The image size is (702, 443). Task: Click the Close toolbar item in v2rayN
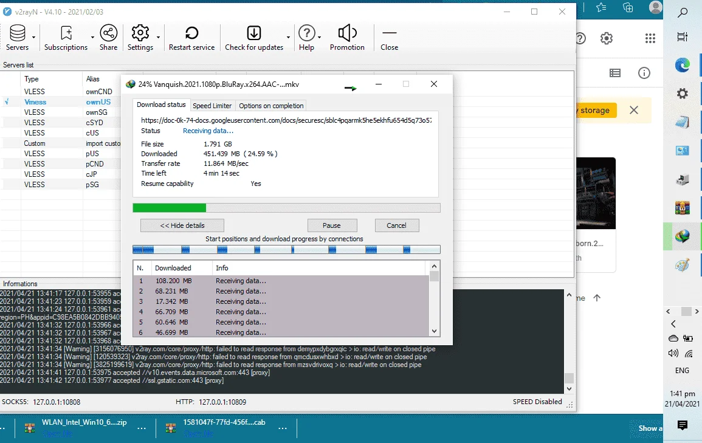(x=389, y=38)
